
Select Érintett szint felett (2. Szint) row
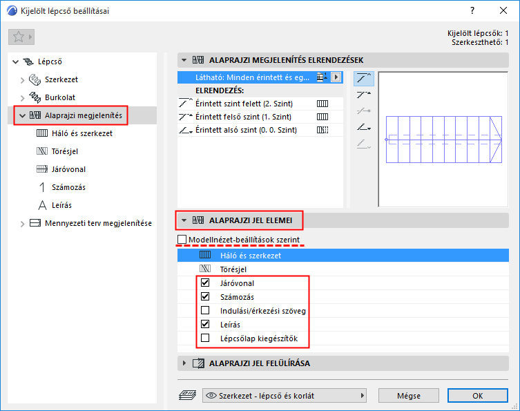260,104
